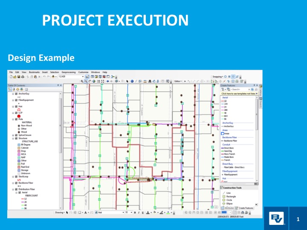The height and width of the screenshot is (230, 307).
Task: Click the Full Extent globe icon
Action: (94, 81)
